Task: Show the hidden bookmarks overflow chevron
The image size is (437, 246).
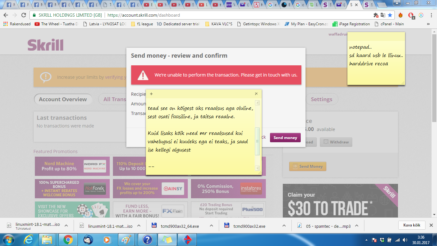Action: pos(428,24)
